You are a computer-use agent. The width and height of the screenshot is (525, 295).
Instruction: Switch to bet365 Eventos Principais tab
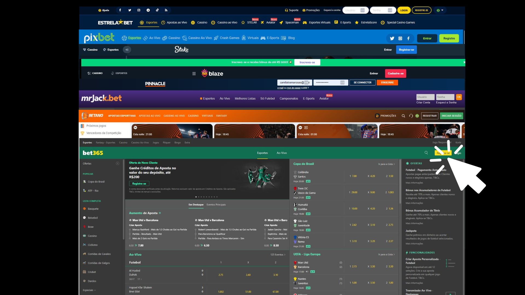coord(216,205)
